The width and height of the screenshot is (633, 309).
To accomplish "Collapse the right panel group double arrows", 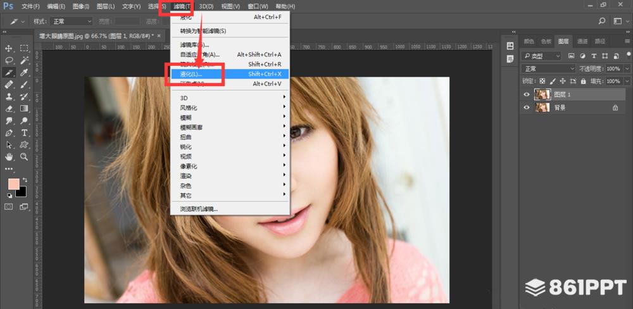I will pos(627,32).
